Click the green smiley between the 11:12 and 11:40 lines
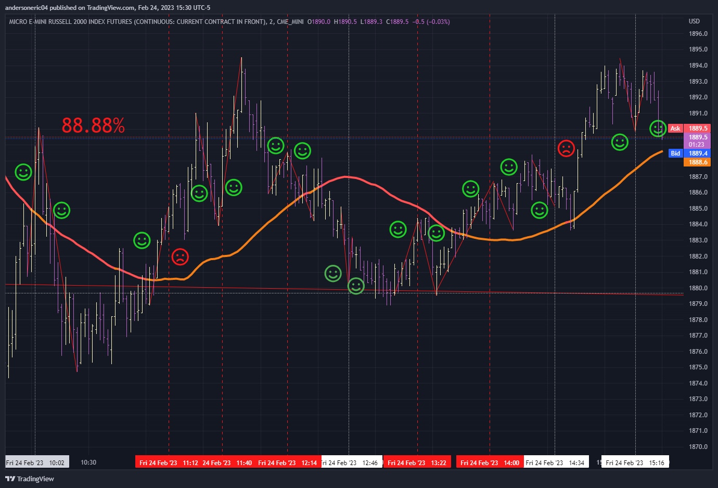 coord(199,193)
